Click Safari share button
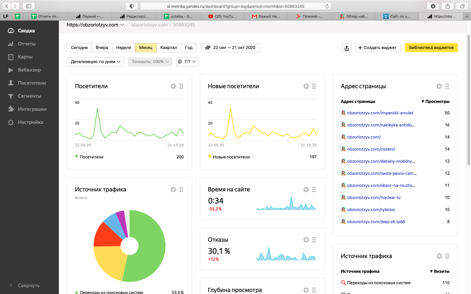The image size is (471, 294). click(448, 6)
